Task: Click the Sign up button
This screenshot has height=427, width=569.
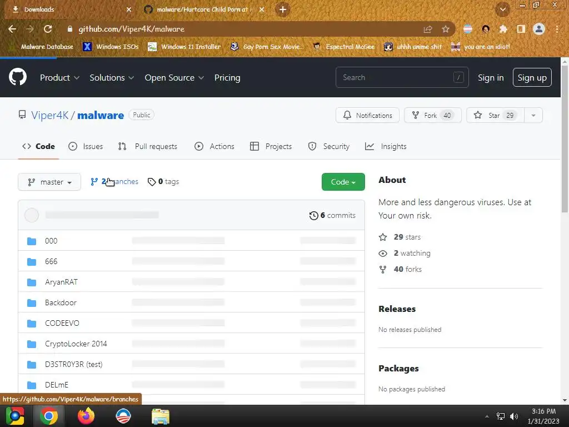Action: click(x=532, y=77)
